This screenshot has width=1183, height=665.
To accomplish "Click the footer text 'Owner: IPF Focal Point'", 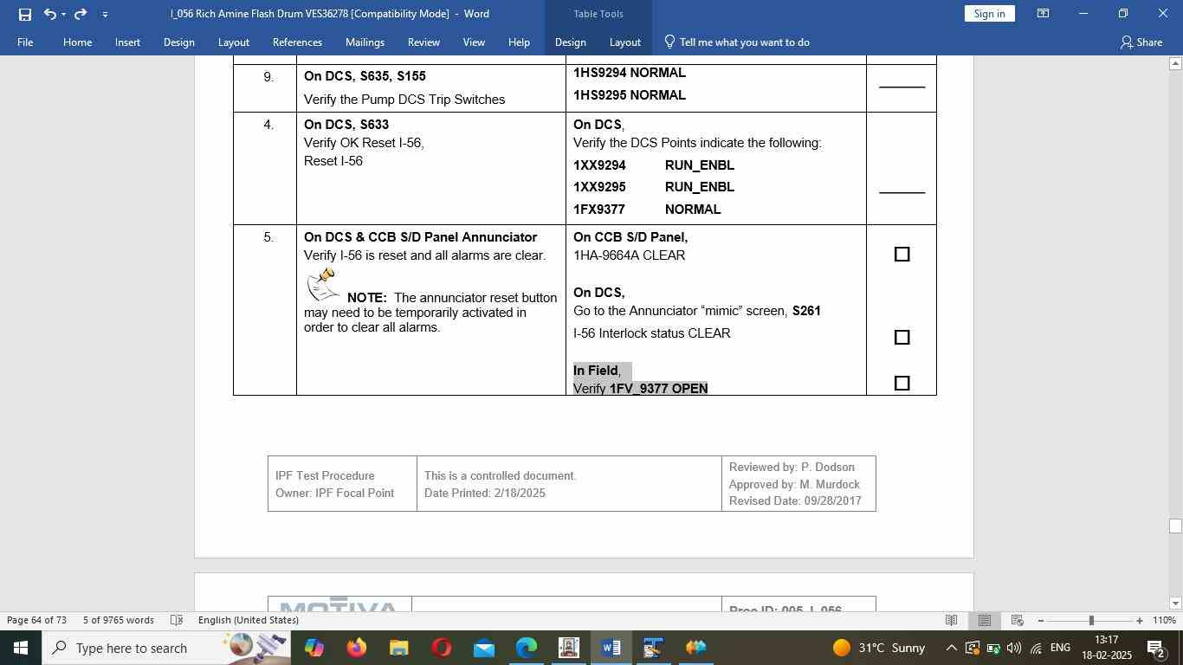I will 334,494.
